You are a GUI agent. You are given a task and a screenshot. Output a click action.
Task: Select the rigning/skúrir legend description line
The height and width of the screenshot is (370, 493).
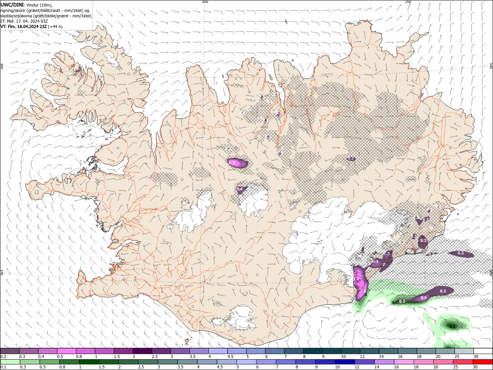click(x=45, y=10)
